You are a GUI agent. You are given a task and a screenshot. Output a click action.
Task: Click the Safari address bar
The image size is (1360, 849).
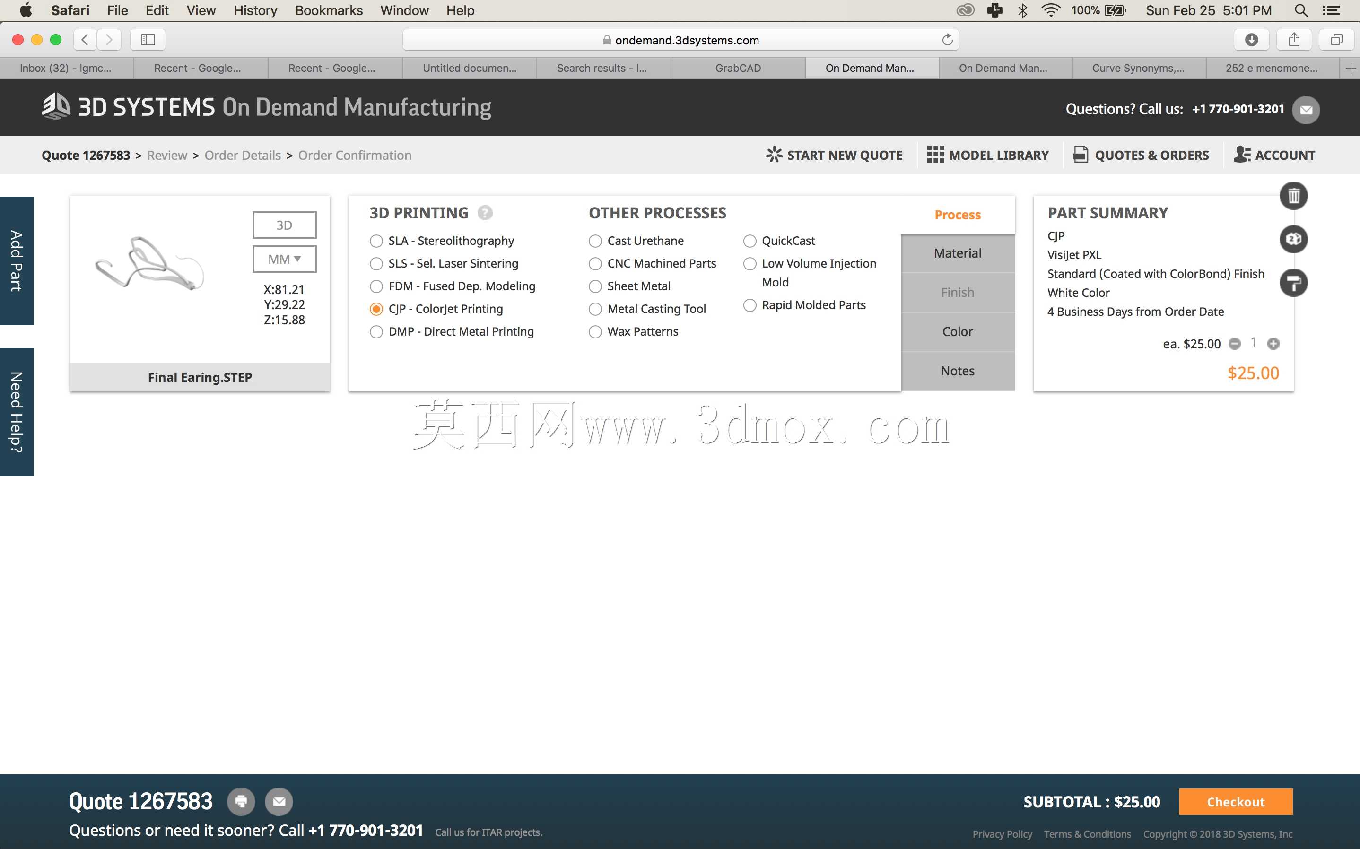(x=680, y=40)
